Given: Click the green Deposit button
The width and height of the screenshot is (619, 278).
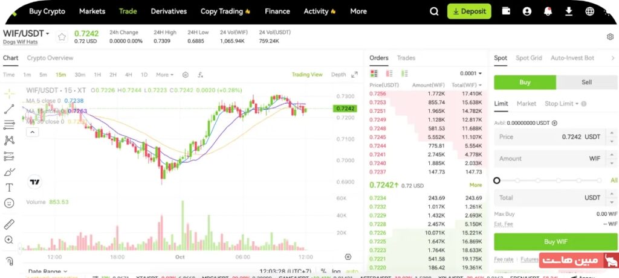Looking at the screenshot, I should (469, 11).
